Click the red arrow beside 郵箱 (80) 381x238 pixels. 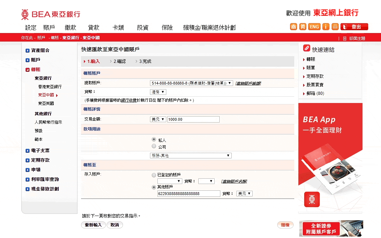304,93
